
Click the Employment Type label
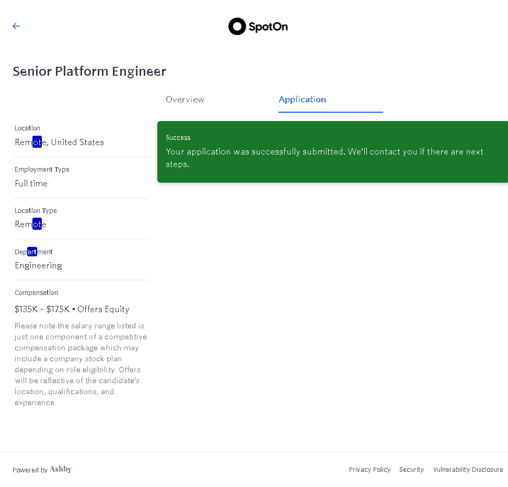pyautogui.click(x=42, y=170)
